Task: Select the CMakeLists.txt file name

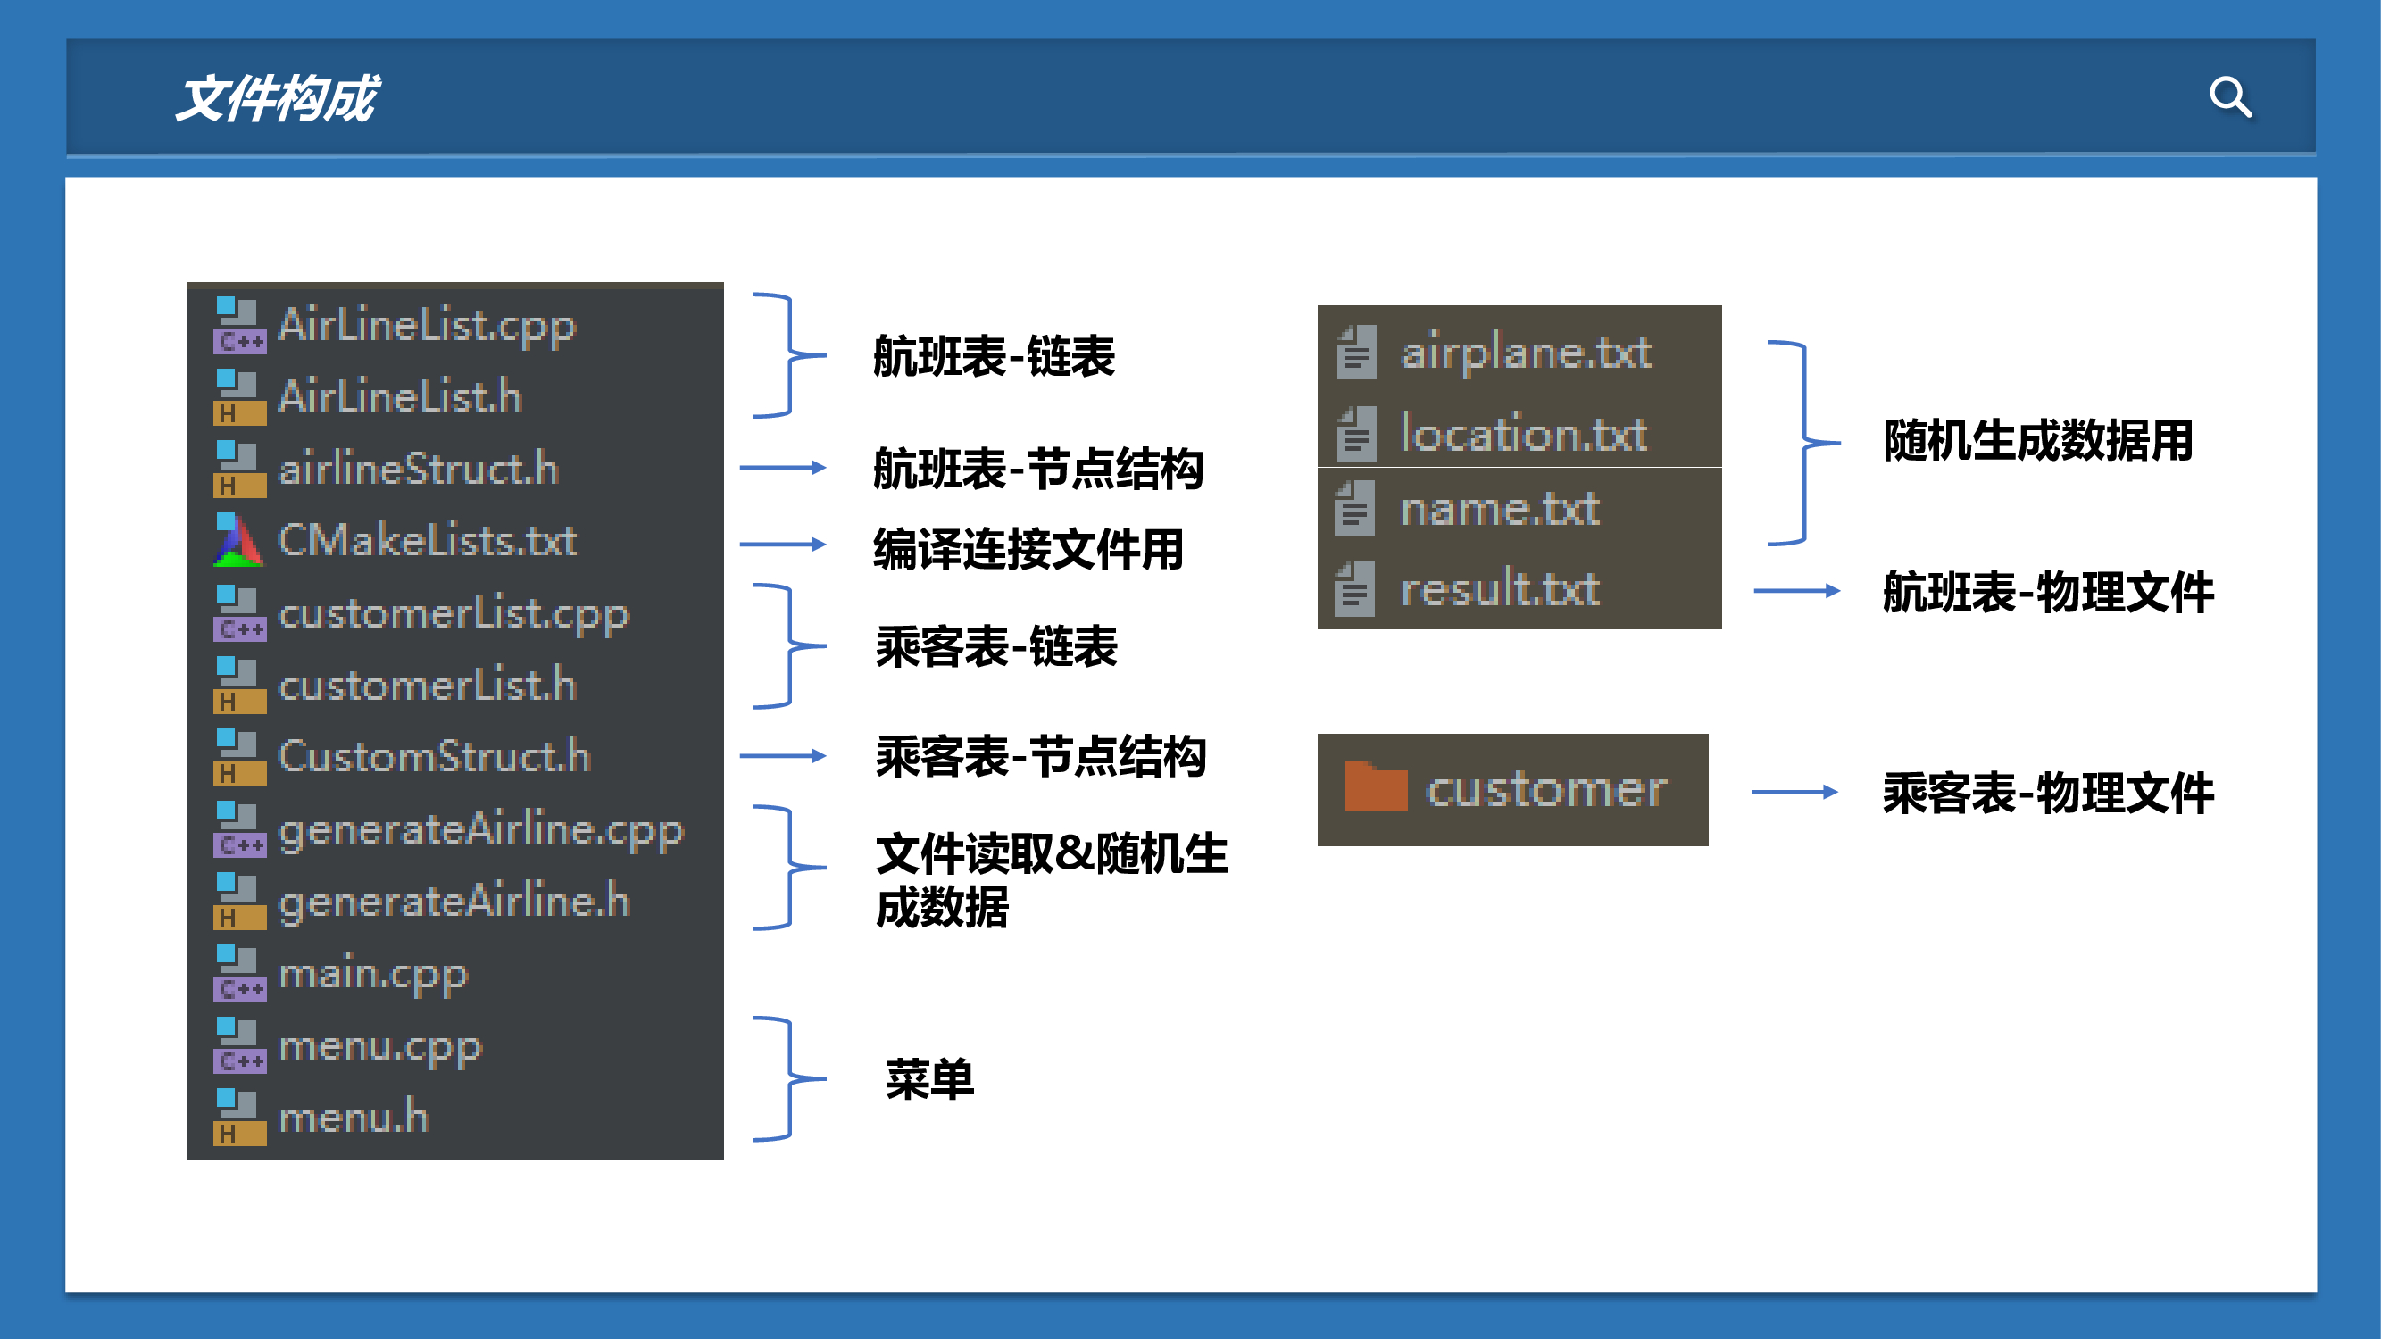Action: [x=428, y=540]
